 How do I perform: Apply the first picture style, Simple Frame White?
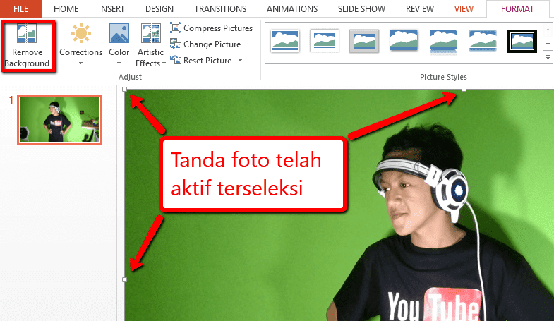coord(285,41)
